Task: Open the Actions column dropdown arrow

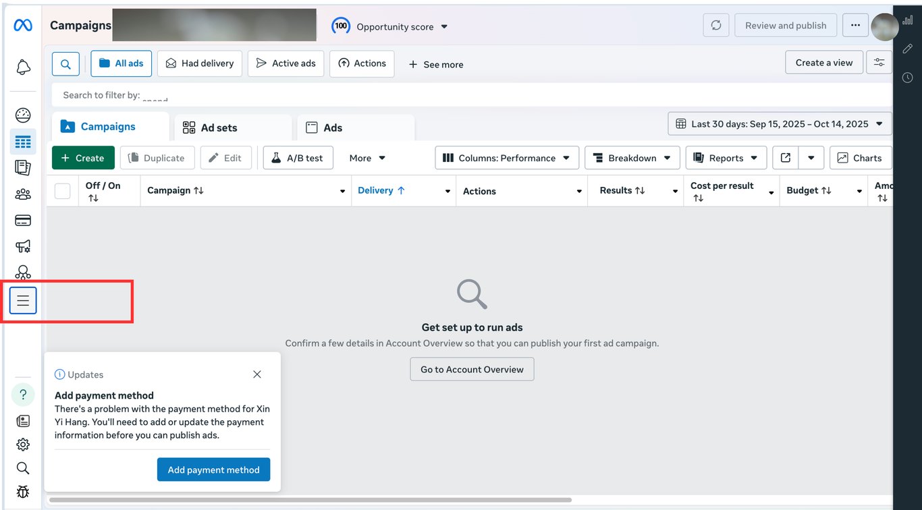Action: [x=579, y=192]
